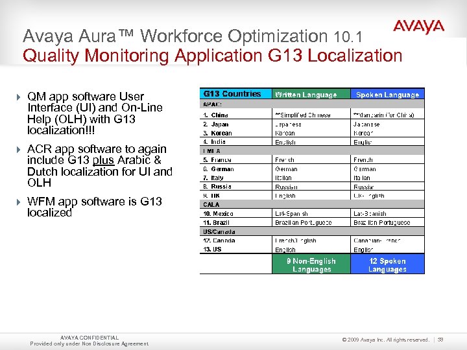The height and width of the screenshot is (350, 467).
Task: Click the 'Canadian-French' spoken language cell
Action: [387, 240]
